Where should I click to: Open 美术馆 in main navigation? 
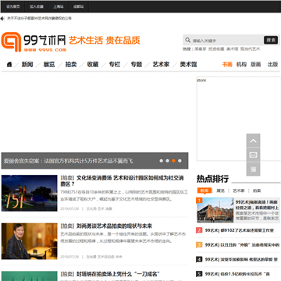188,64
